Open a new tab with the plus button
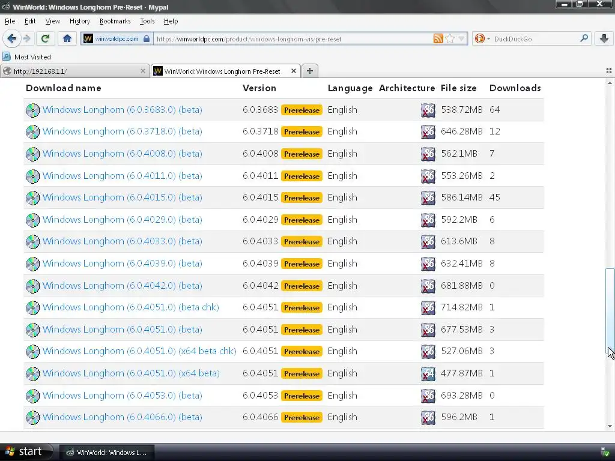The image size is (615, 461). pos(310,71)
